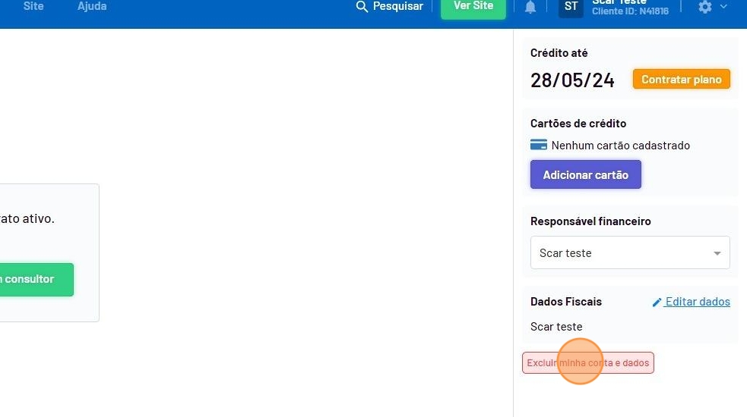Click the Pesquisar label in the header
This screenshot has width=747, height=417.
point(398,6)
